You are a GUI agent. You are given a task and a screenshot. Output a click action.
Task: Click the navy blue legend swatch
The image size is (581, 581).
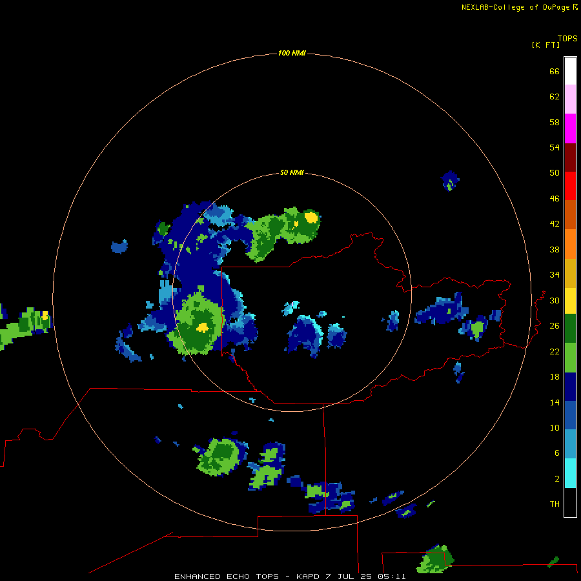click(x=570, y=387)
